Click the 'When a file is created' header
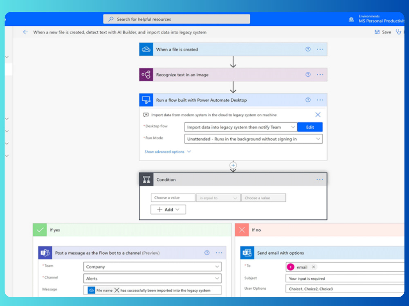The height and width of the screenshot is (306, 409). pyautogui.click(x=233, y=49)
